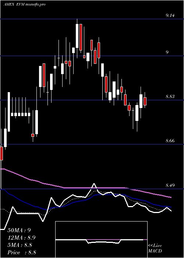
Task: Select the 8.83 price level label
Action: point(170,97)
